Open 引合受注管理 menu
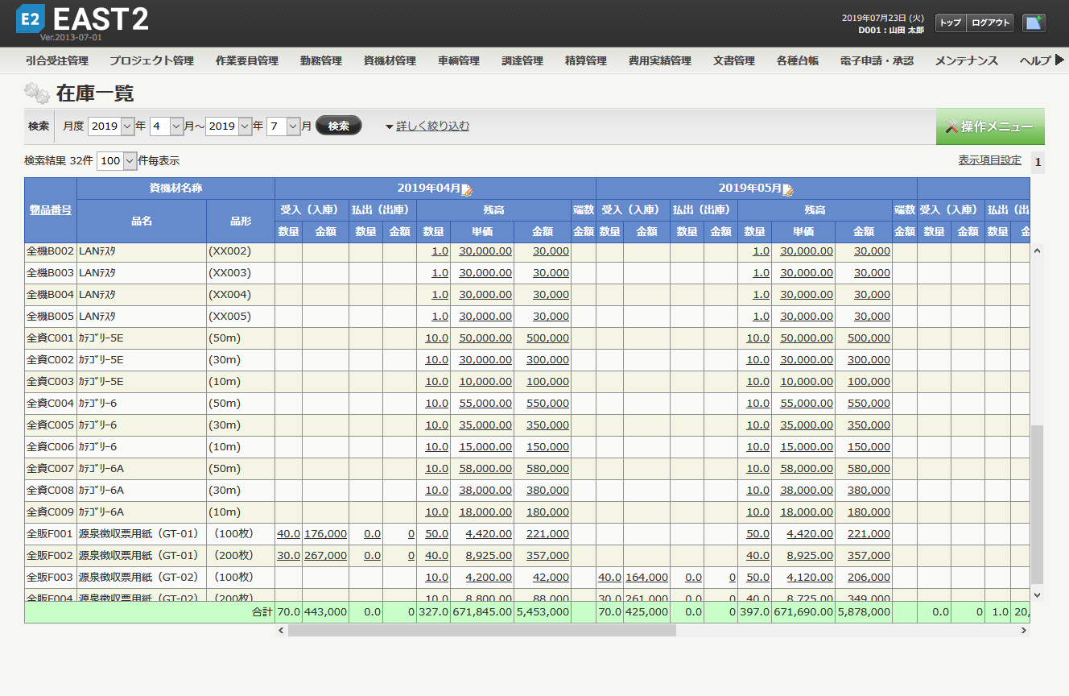This screenshot has width=1069, height=696. (x=56, y=60)
